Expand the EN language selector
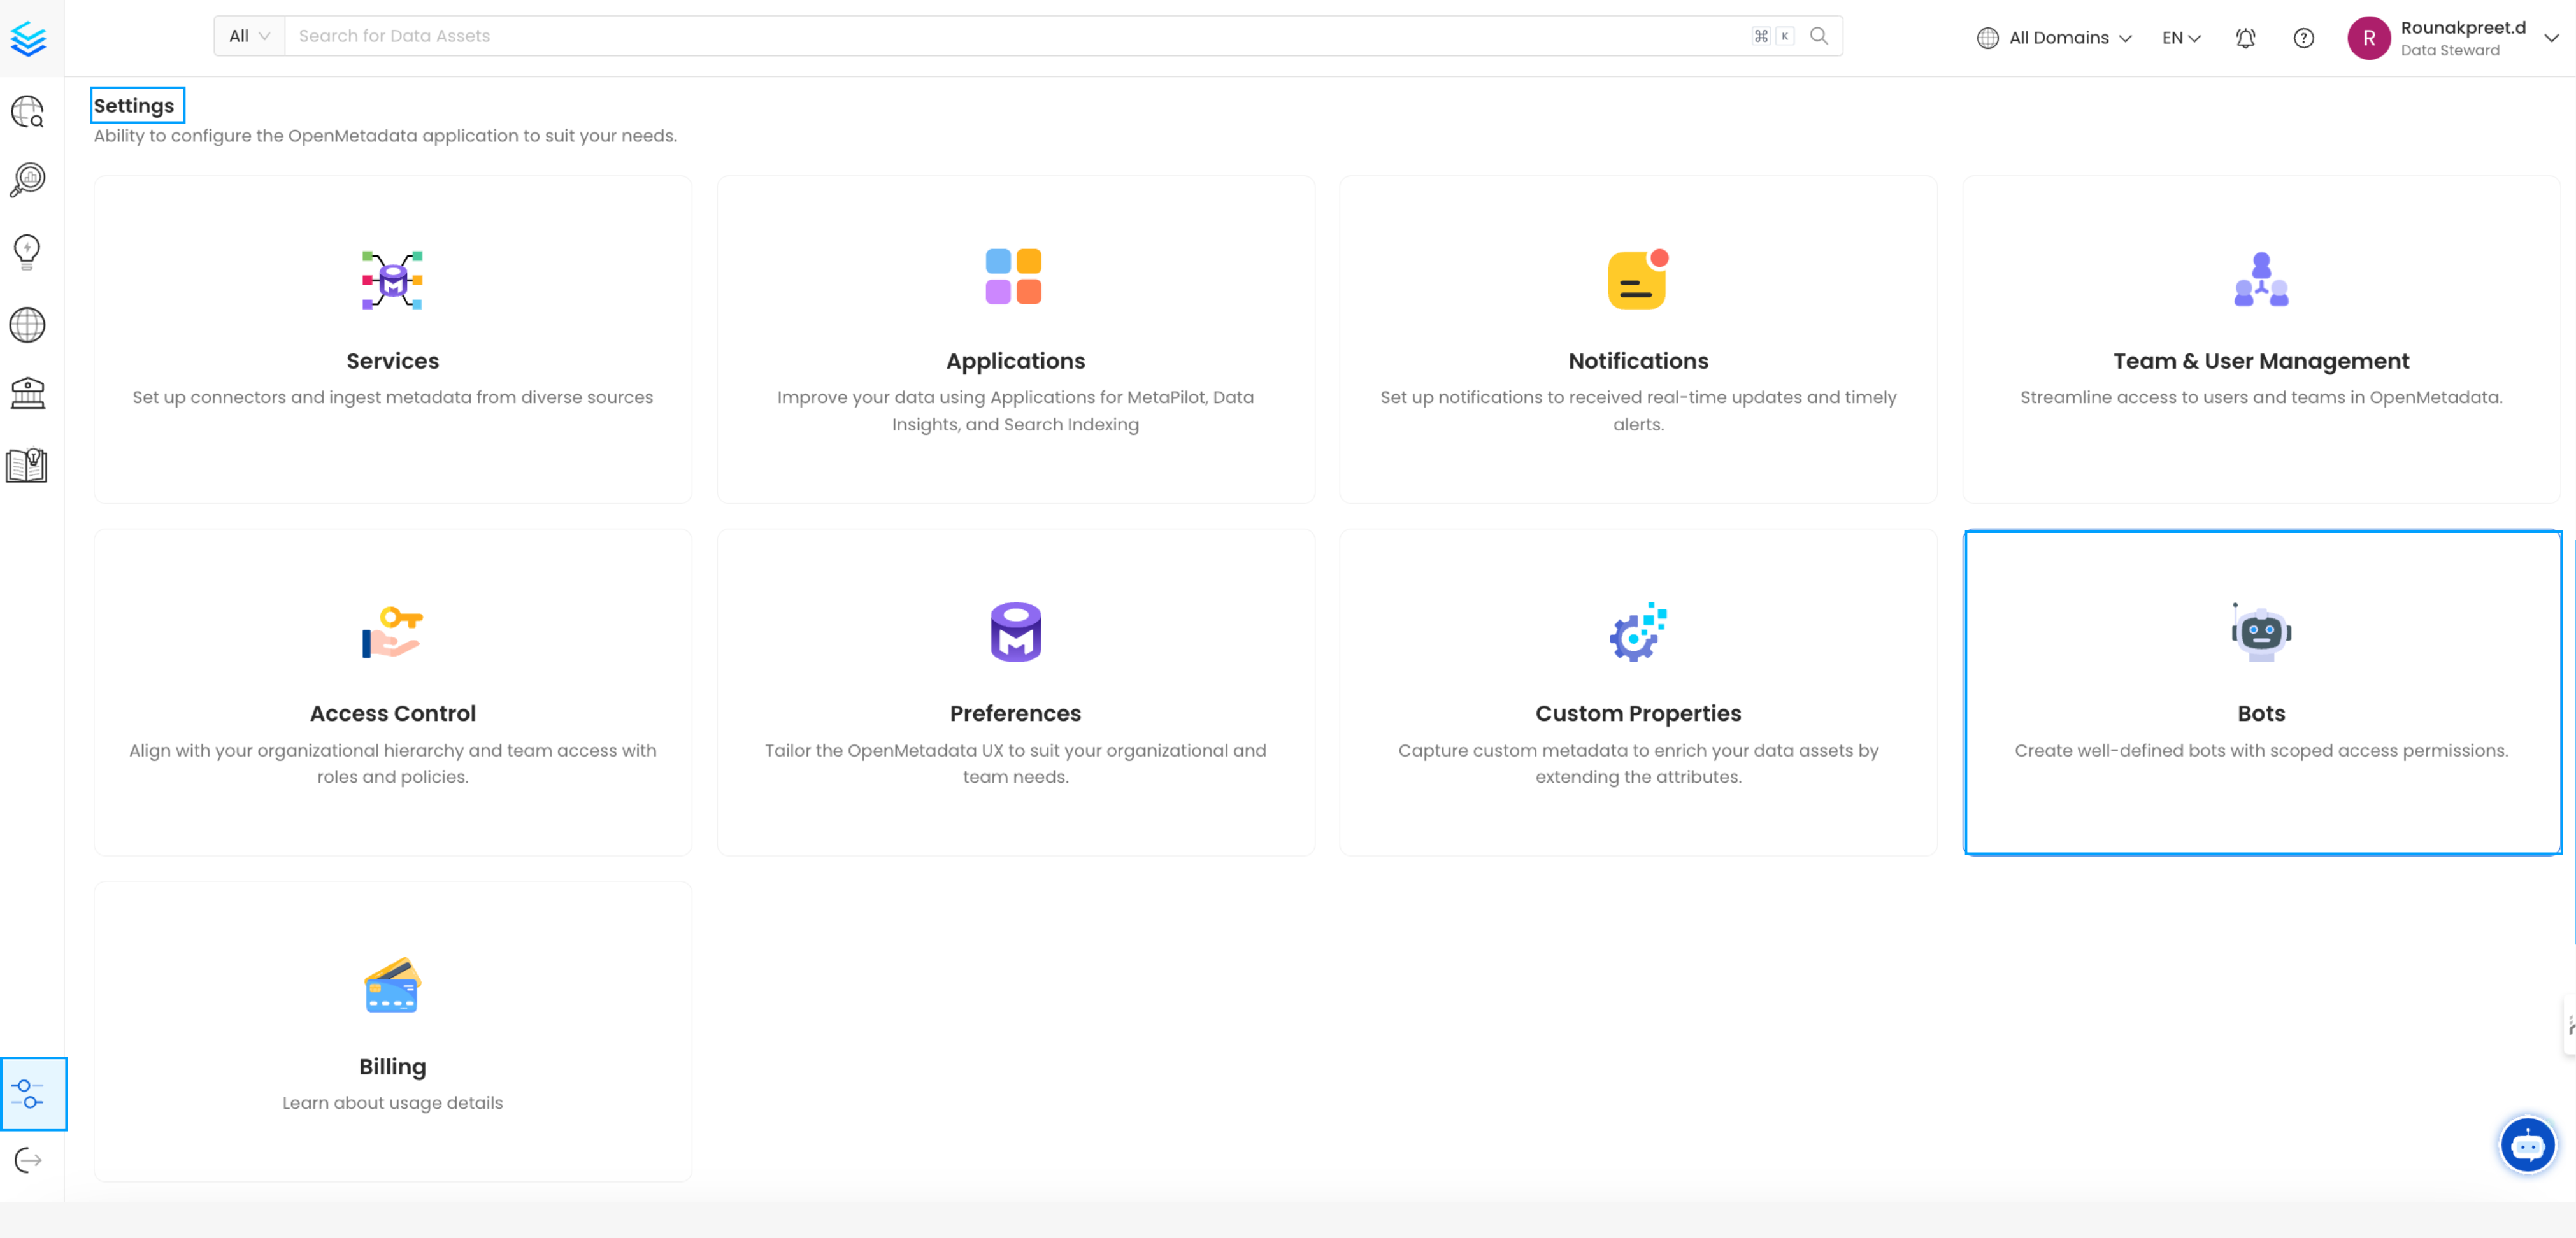Image resolution: width=2576 pixels, height=1238 pixels. click(2180, 37)
